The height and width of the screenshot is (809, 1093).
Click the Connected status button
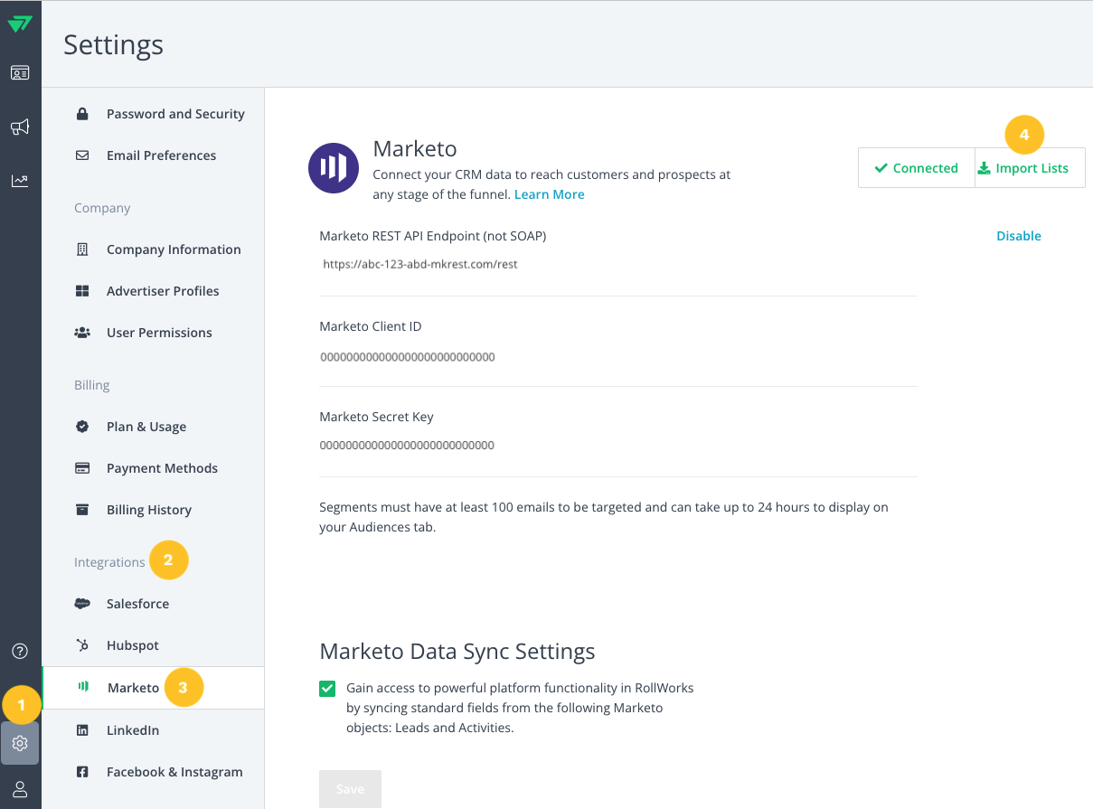coord(917,168)
